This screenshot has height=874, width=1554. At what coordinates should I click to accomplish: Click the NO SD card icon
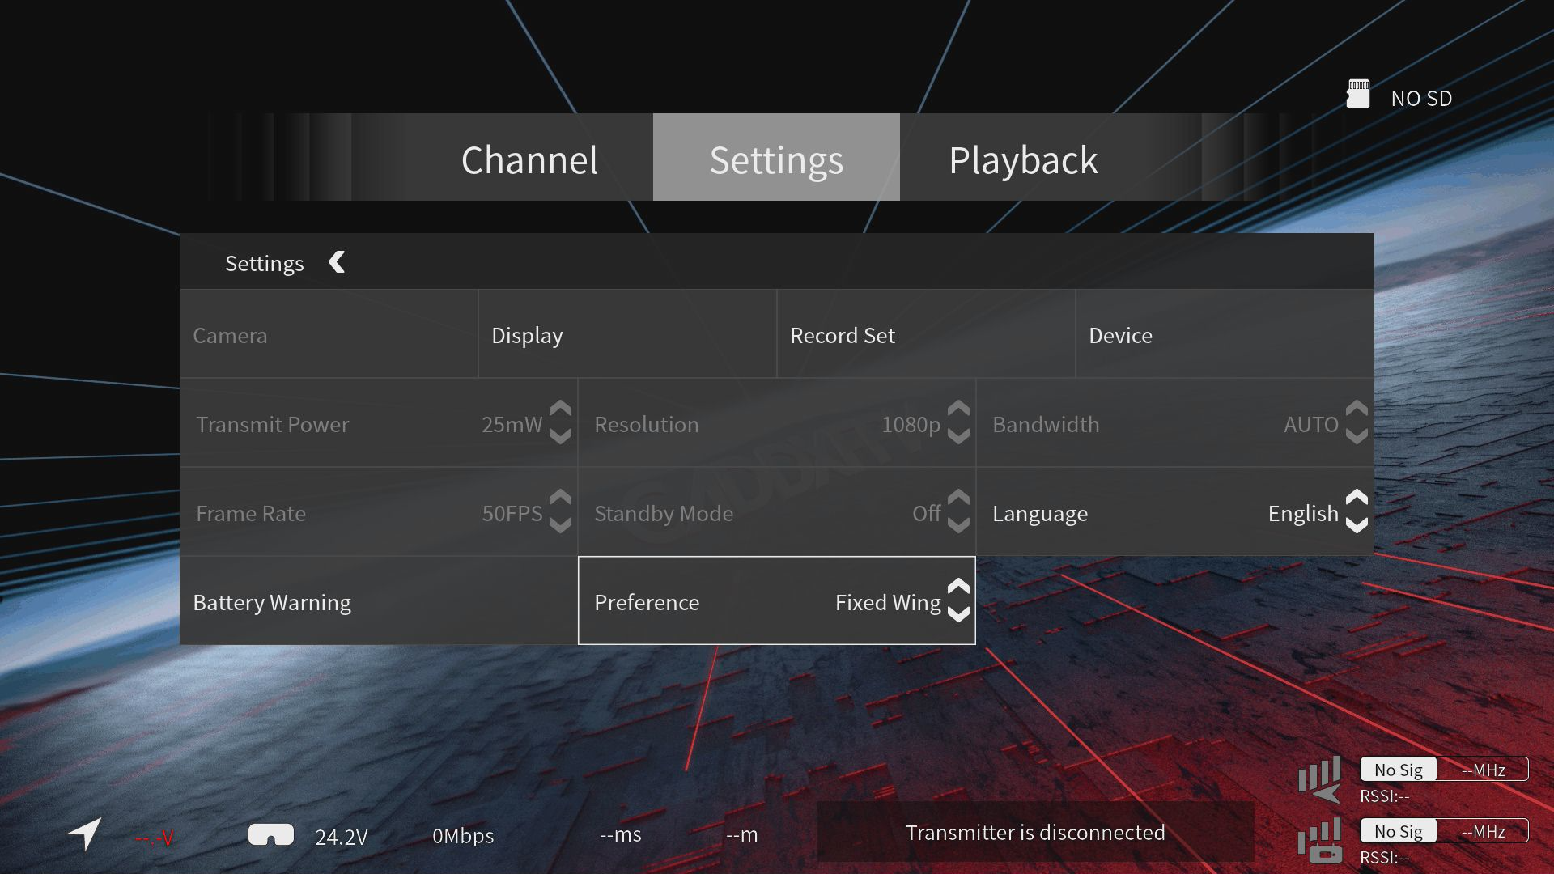pyautogui.click(x=1358, y=94)
